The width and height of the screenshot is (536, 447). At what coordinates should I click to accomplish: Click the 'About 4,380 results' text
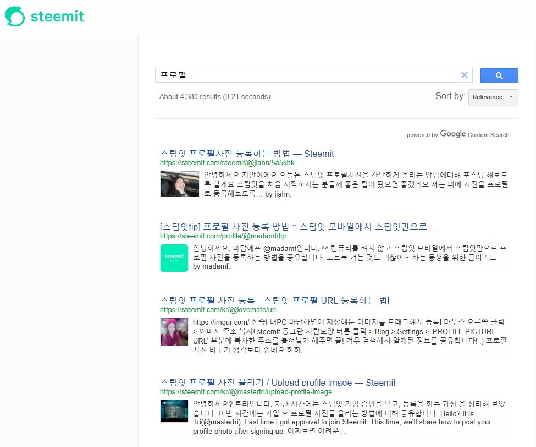click(x=214, y=97)
